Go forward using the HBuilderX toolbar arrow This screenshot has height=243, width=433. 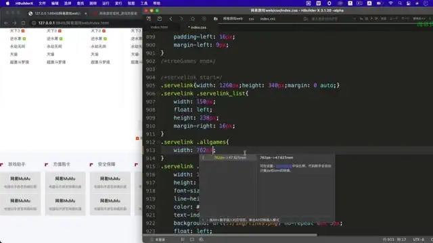click(181, 19)
